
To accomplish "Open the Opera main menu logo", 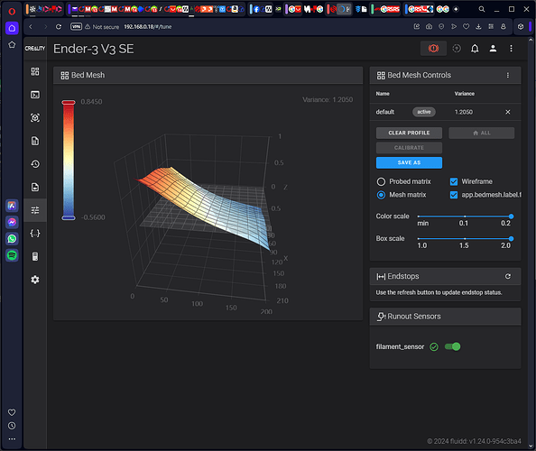I will (12, 12).
